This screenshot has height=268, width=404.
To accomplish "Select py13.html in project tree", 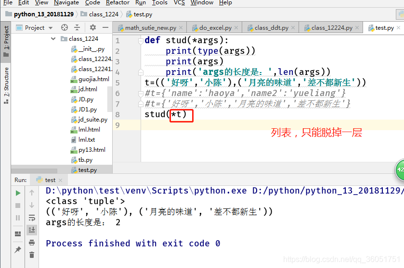I will pyautogui.click(x=88, y=149).
